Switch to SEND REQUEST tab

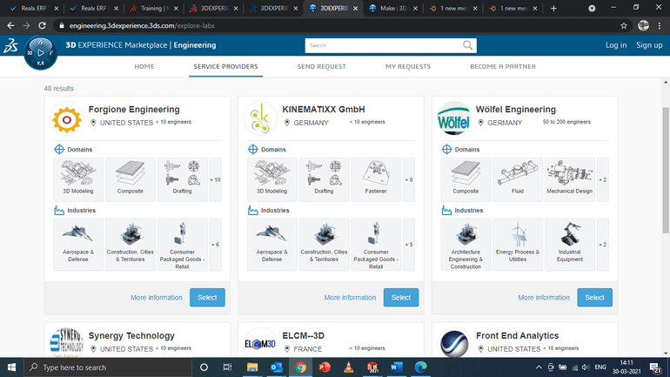pyautogui.click(x=322, y=67)
